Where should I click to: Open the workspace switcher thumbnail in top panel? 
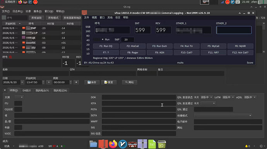pos(204,2)
